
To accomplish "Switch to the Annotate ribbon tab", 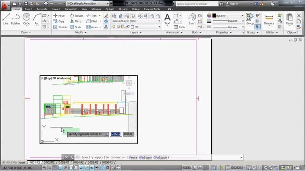I will pyautogui.click(x=42, y=9).
